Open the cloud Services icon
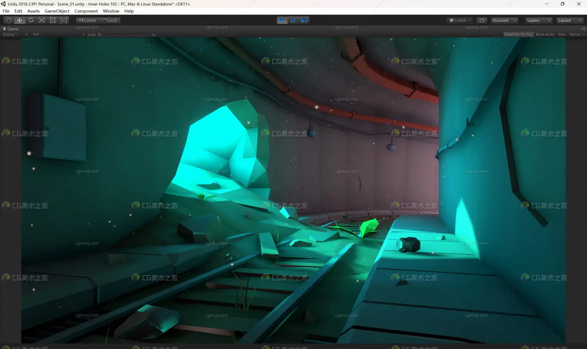This screenshot has height=349, width=587. pyautogui.click(x=482, y=20)
